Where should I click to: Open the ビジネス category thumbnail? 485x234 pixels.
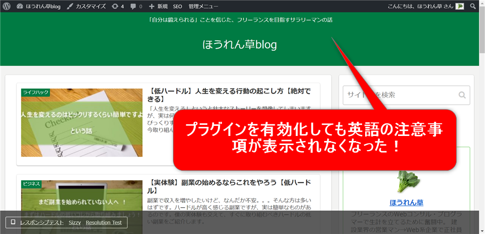pyautogui.click(x=82, y=207)
